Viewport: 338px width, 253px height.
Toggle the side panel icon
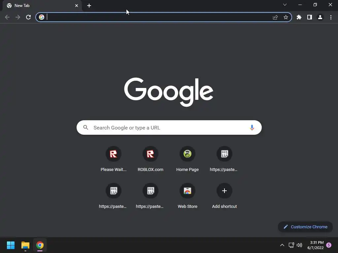(x=310, y=17)
